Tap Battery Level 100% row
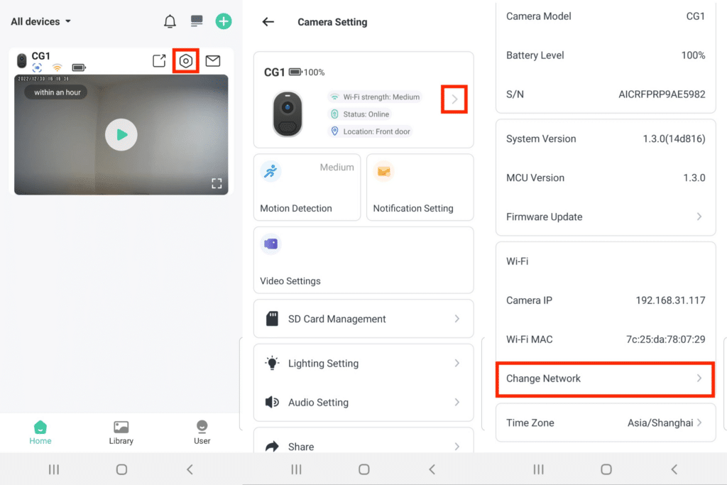Screen dimensions: 727x485 606,55
